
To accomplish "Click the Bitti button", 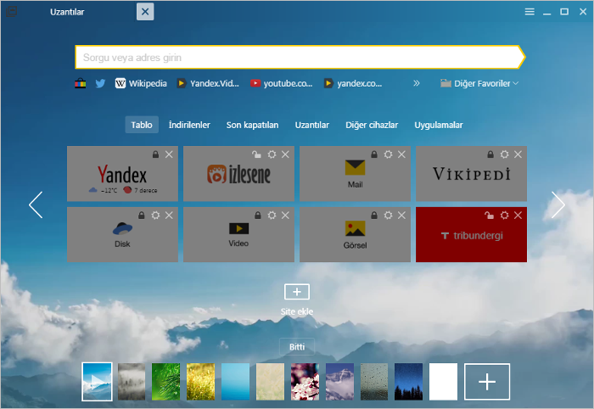I will (x=297, y=347).
